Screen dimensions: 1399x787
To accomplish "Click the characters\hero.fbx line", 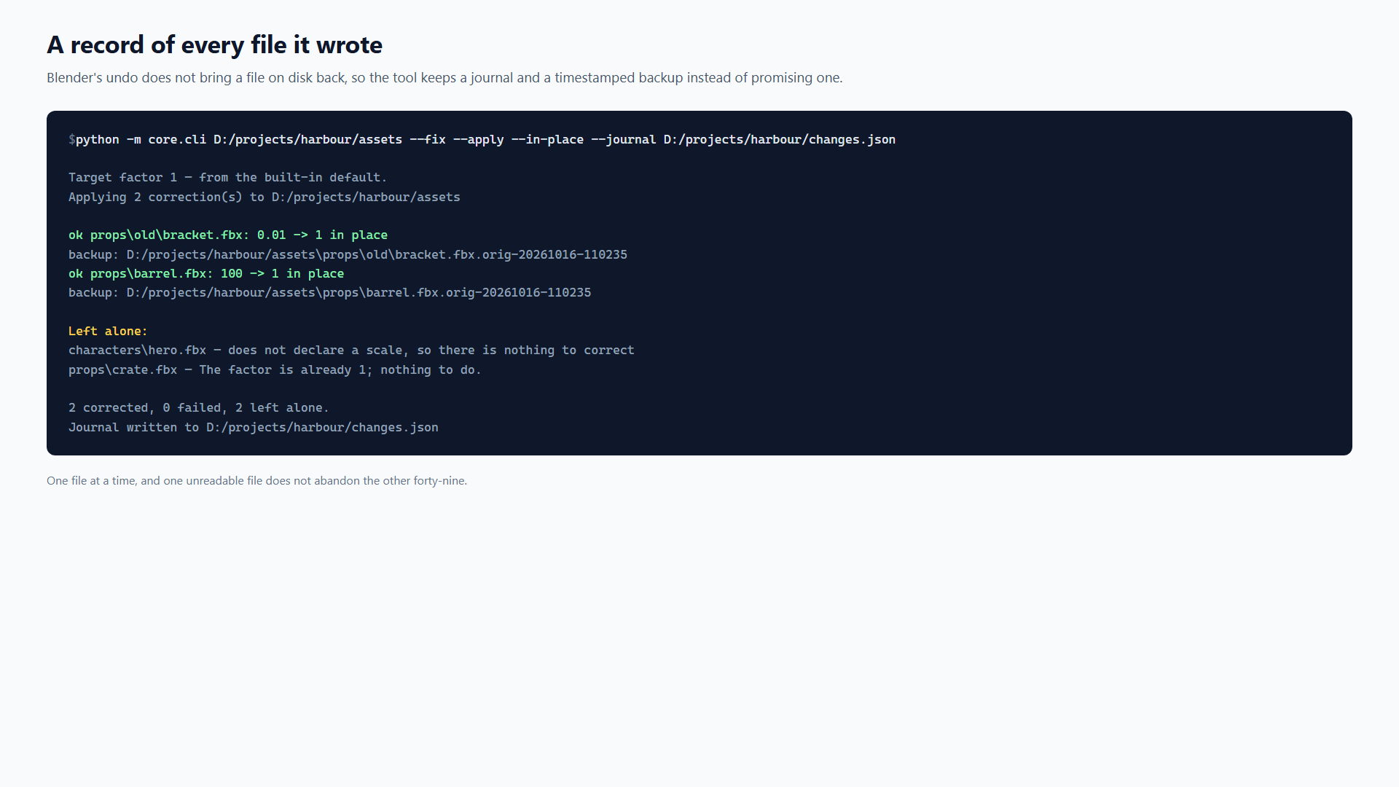I will 351,351.
